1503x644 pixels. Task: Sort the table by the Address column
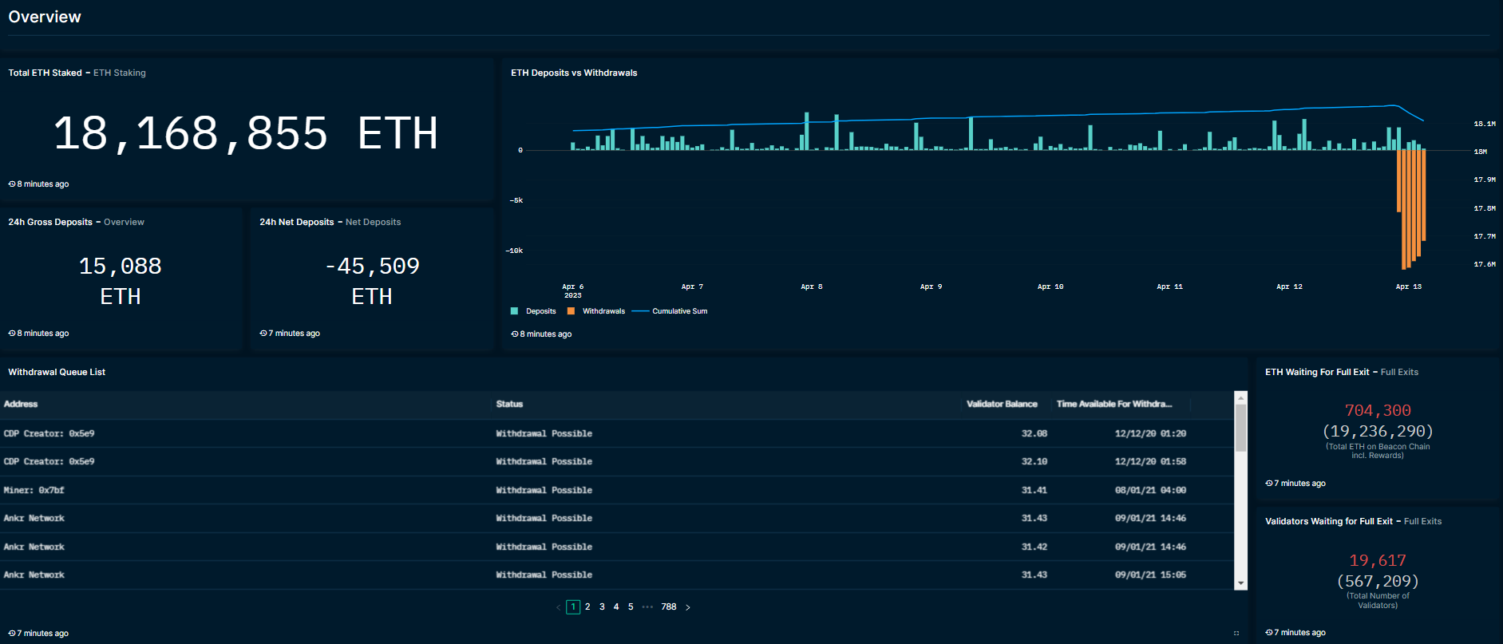click(x=21, y=405)
